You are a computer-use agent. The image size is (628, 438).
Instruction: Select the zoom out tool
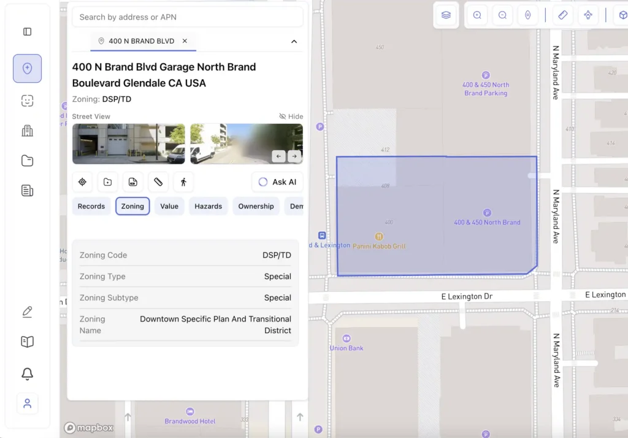[502, 15]
